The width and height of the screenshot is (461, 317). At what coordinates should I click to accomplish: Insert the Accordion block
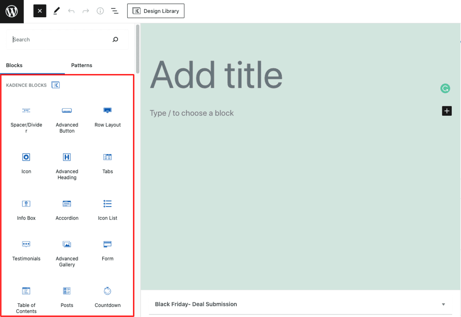tap(67, 210)
